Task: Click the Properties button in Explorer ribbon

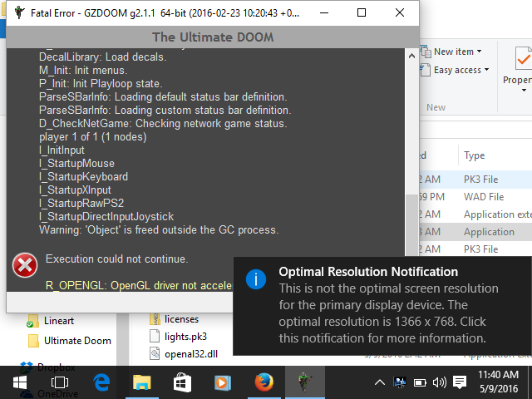Action: [x=518, y=66]
